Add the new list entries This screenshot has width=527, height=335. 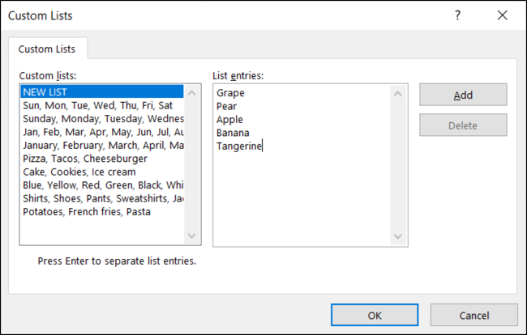coord(463,95)
